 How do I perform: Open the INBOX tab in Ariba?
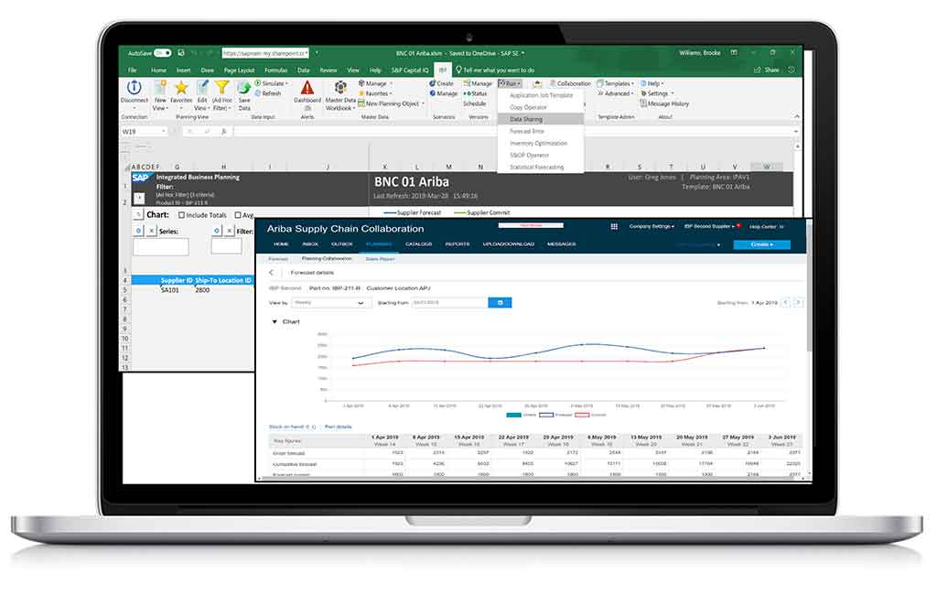(x=310, y=244)
